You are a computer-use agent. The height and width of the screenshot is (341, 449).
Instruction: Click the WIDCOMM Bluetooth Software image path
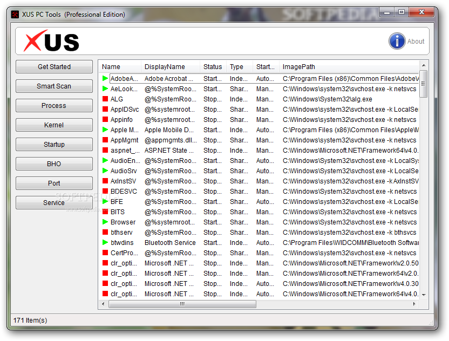point(350,242)
